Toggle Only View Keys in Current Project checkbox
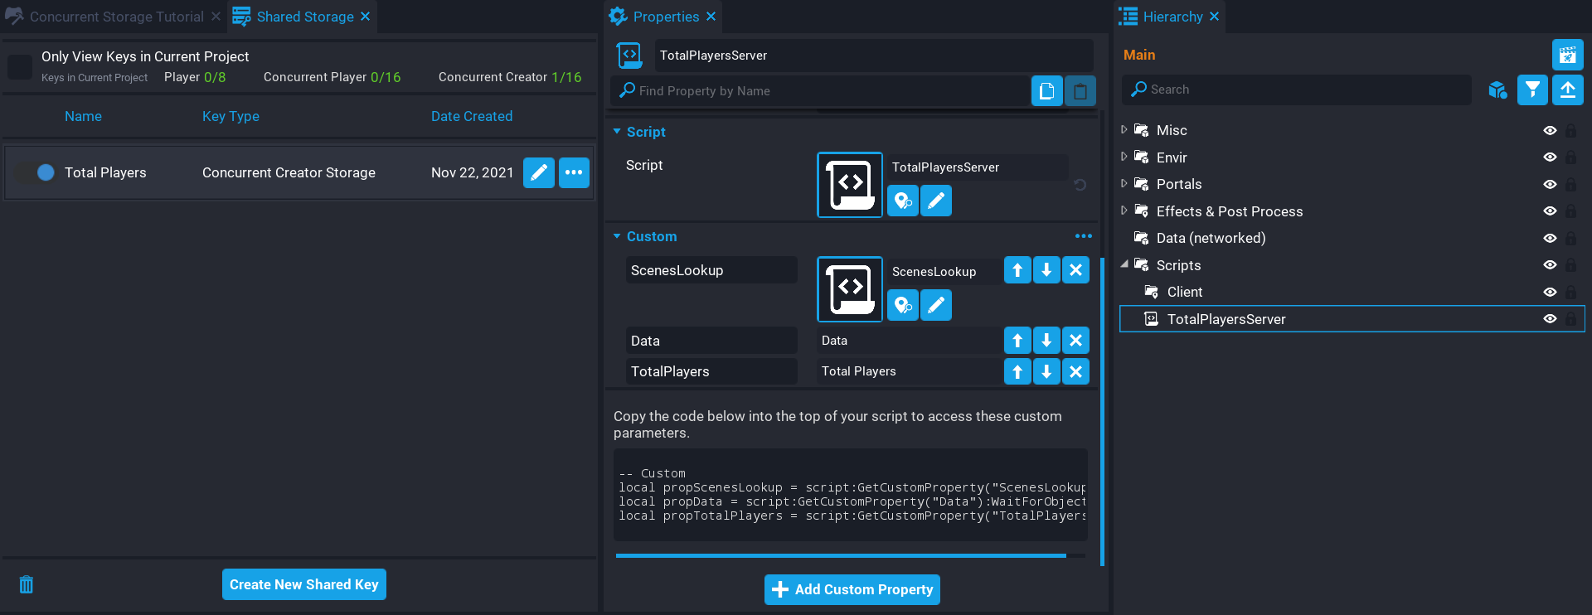The image size is (1592, 615). pos(20,66)
